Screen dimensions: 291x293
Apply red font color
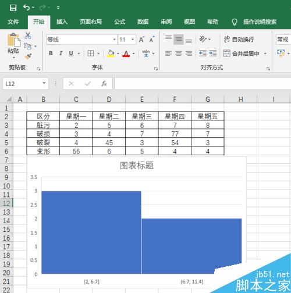click(x=126, y=53)
